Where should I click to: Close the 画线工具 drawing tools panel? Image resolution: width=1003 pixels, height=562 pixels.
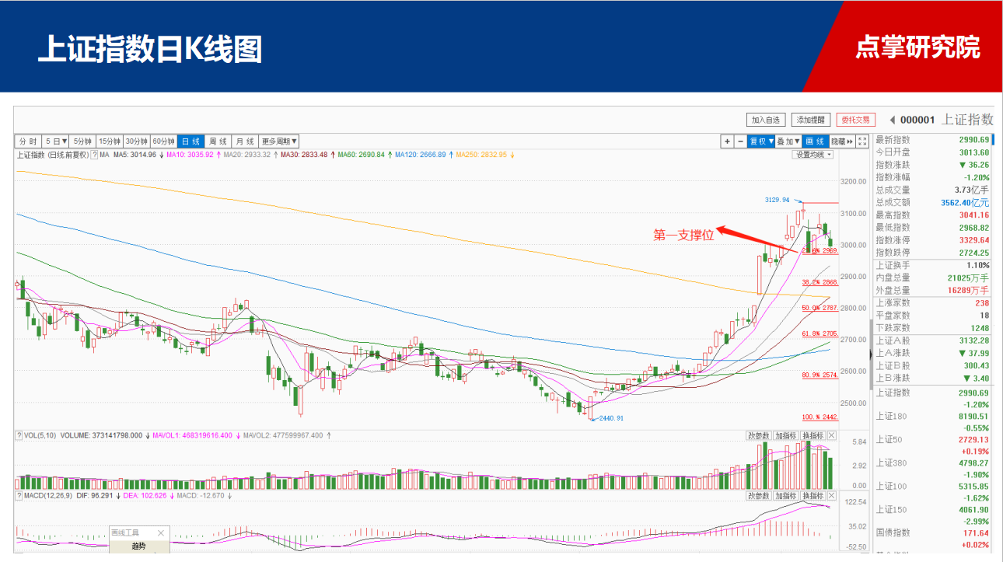[161, 532]
